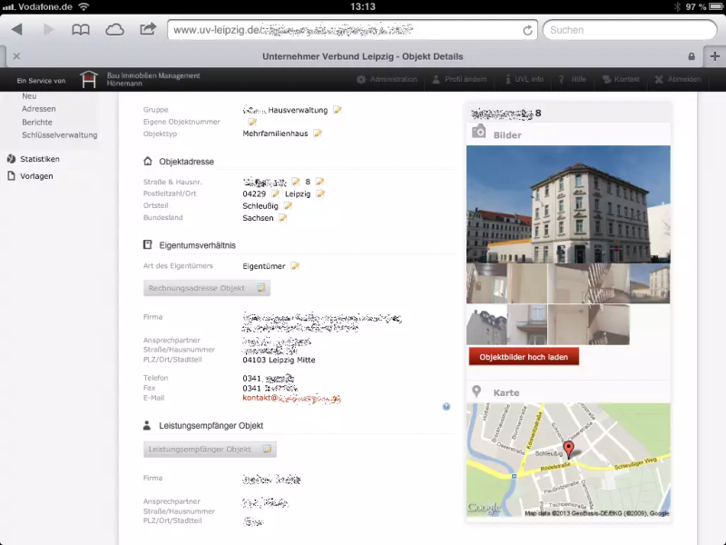Image resolution: width=726 pixels, height=545 pixels.
Task: Edit Ortsteil Schleußig pencil icon
Action: tap(288, 206)
